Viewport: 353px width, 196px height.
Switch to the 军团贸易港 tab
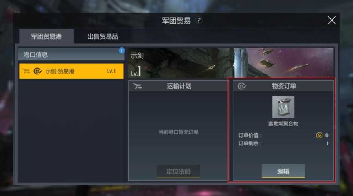point(46,36)
